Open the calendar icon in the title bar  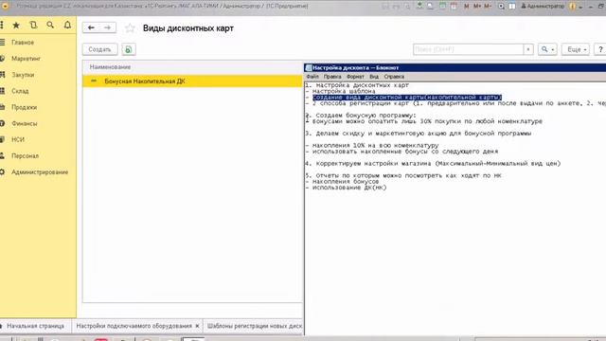(x=454, y=7)
